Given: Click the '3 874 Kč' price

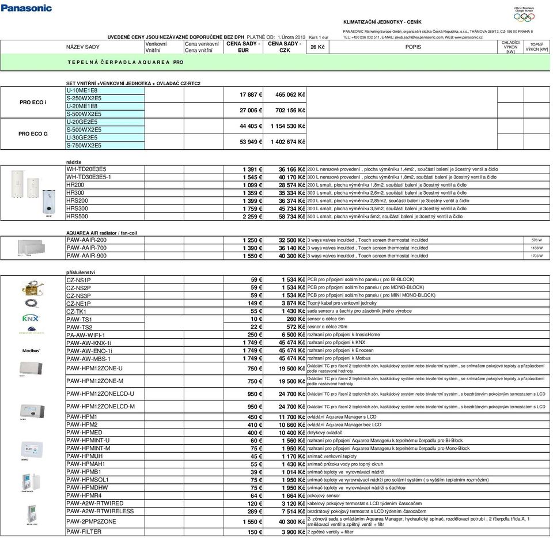Looking at the screenshot, I should coord(293,303).
